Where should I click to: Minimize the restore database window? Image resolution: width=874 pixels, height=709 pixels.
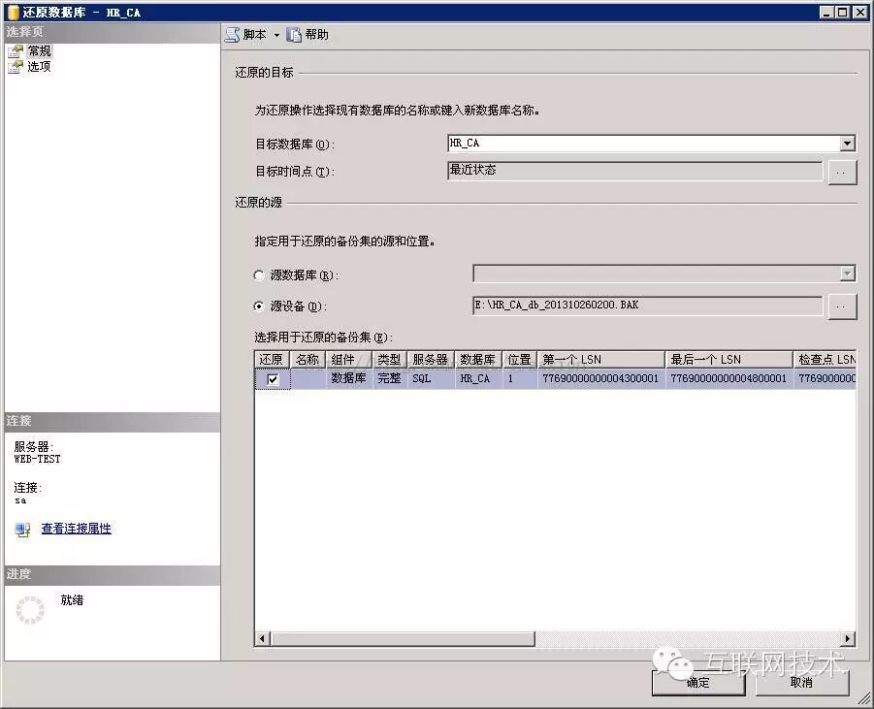click(827, 13)
